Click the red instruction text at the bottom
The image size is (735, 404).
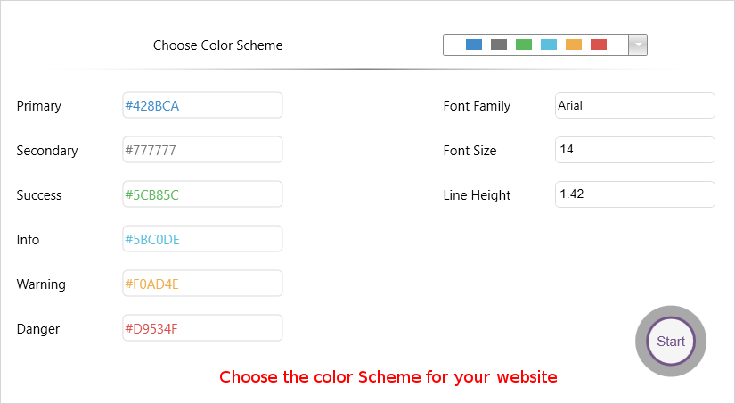[388, 376]
